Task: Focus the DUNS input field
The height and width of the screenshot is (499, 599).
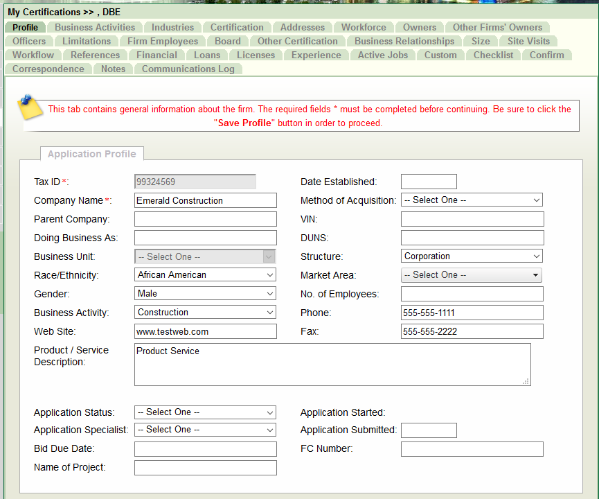Action: [472, 238]
